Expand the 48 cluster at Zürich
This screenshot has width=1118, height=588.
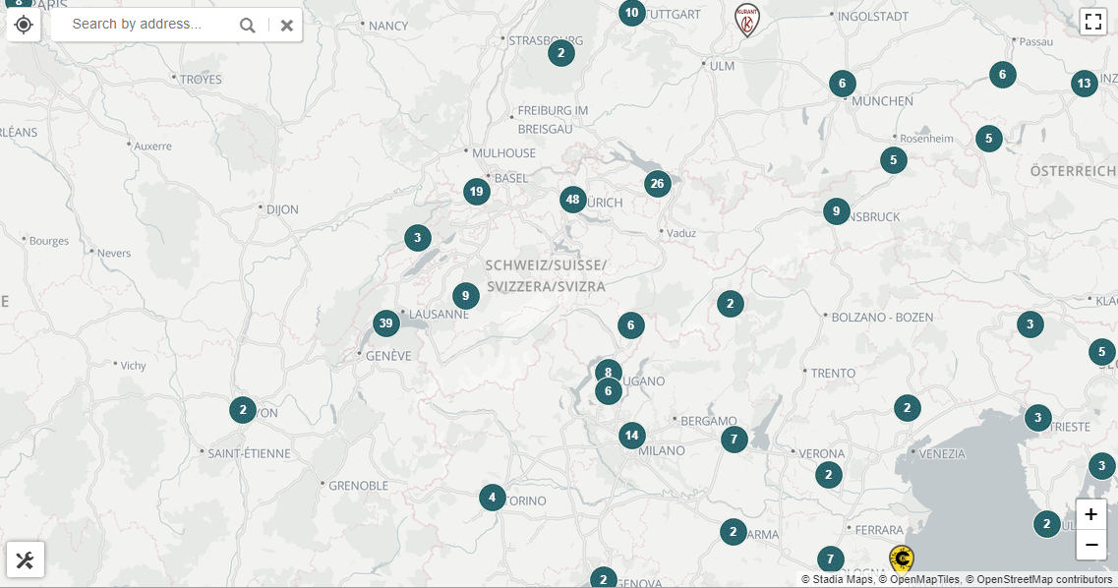point(572,200)
